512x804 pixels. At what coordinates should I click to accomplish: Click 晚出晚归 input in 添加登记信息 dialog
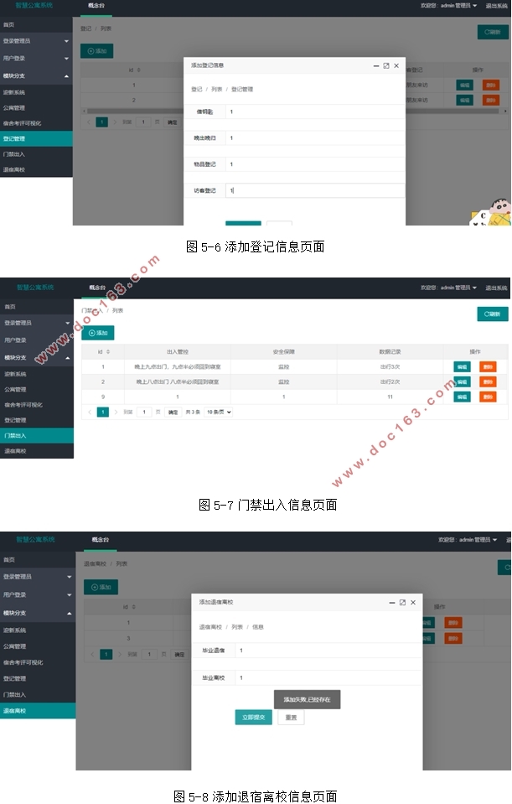[315, 138]
